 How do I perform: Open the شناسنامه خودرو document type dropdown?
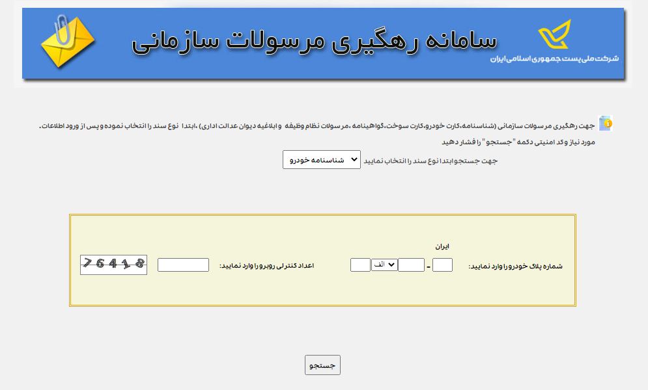coord(321,159)
